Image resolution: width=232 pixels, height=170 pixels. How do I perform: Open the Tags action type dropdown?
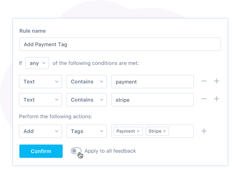pyautogui.click(x=86, y=131)
